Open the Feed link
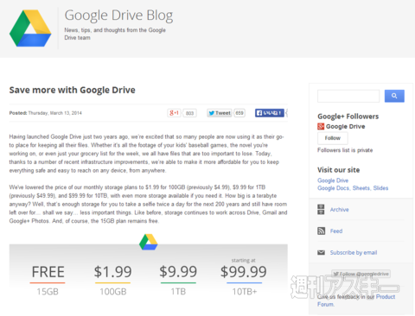 coord(336,231)
